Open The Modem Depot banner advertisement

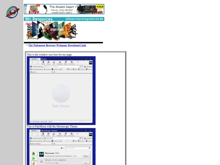pos(64,9)
